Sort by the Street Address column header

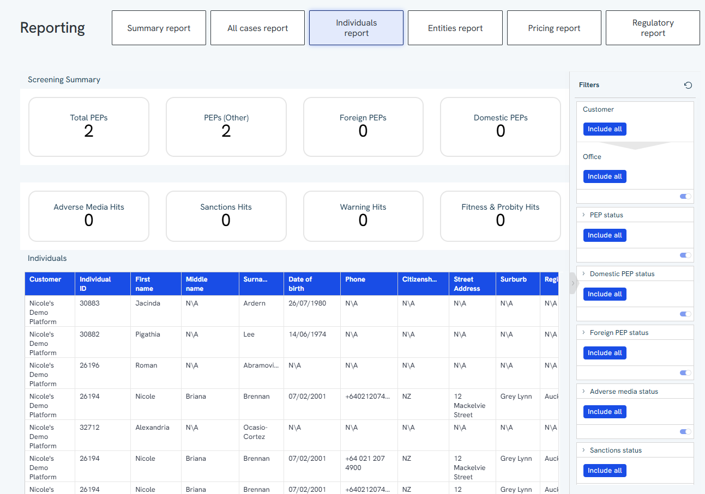472,284
